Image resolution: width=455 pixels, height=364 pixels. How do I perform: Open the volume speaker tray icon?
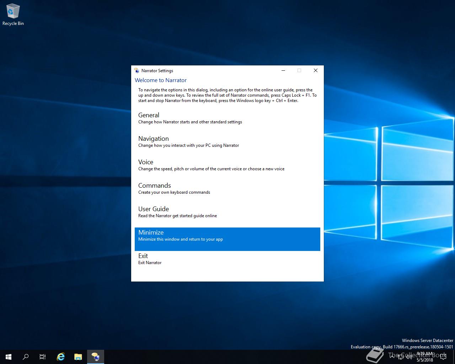(409, 357)
